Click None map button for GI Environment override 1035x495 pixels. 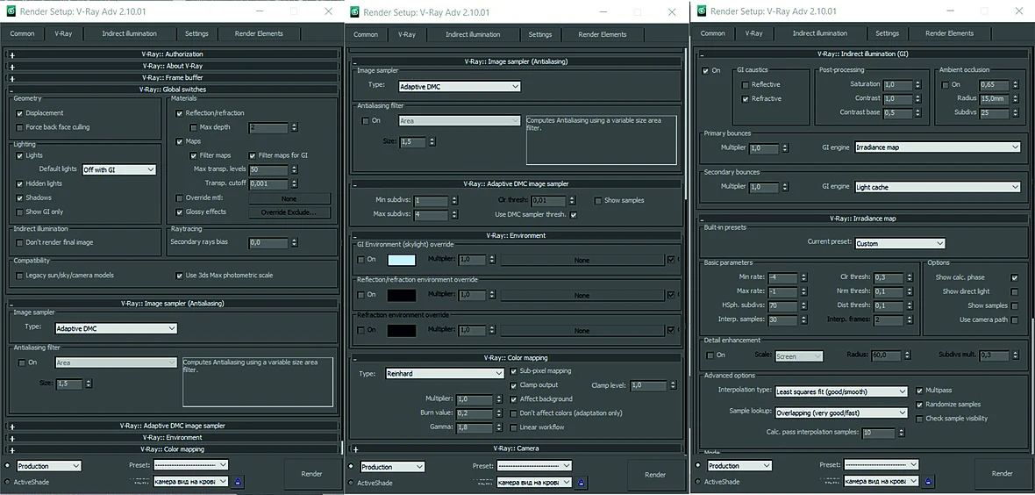click(x=582, y=261)
